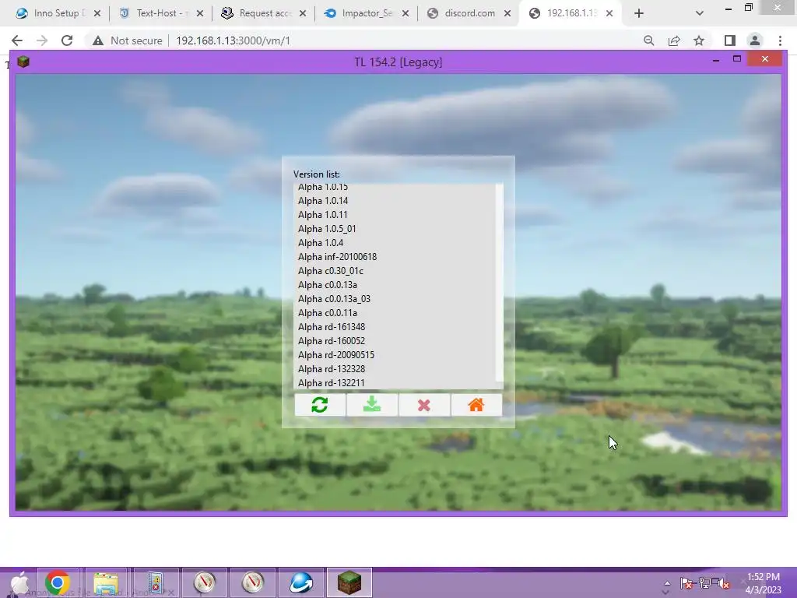This screenshot has width=797, height=598.
Task: Maximize the TL 154.2 Legacy window
Action: tap(737, 59)
